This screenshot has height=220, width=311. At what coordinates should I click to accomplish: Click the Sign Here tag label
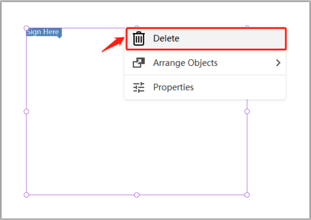click(x=44, y=32)
